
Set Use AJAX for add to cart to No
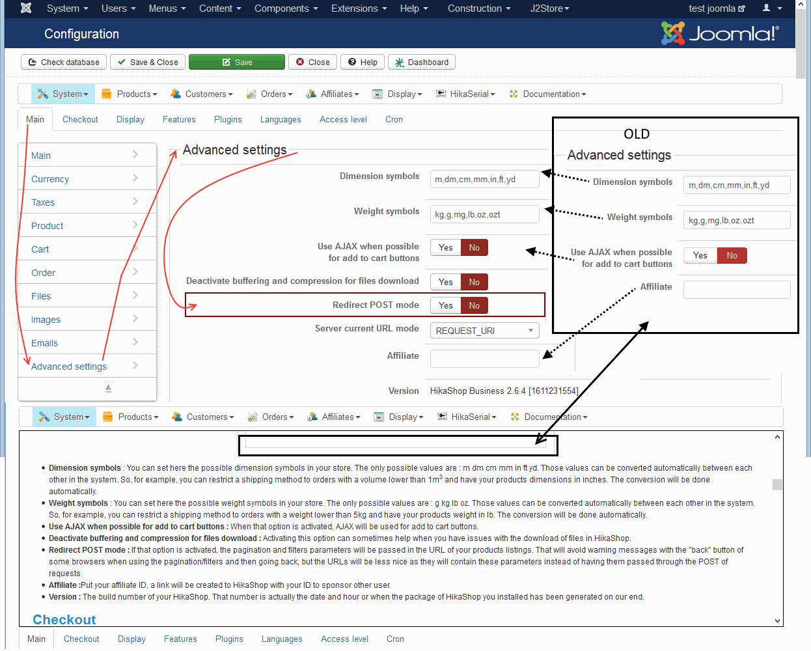point(474,247)
